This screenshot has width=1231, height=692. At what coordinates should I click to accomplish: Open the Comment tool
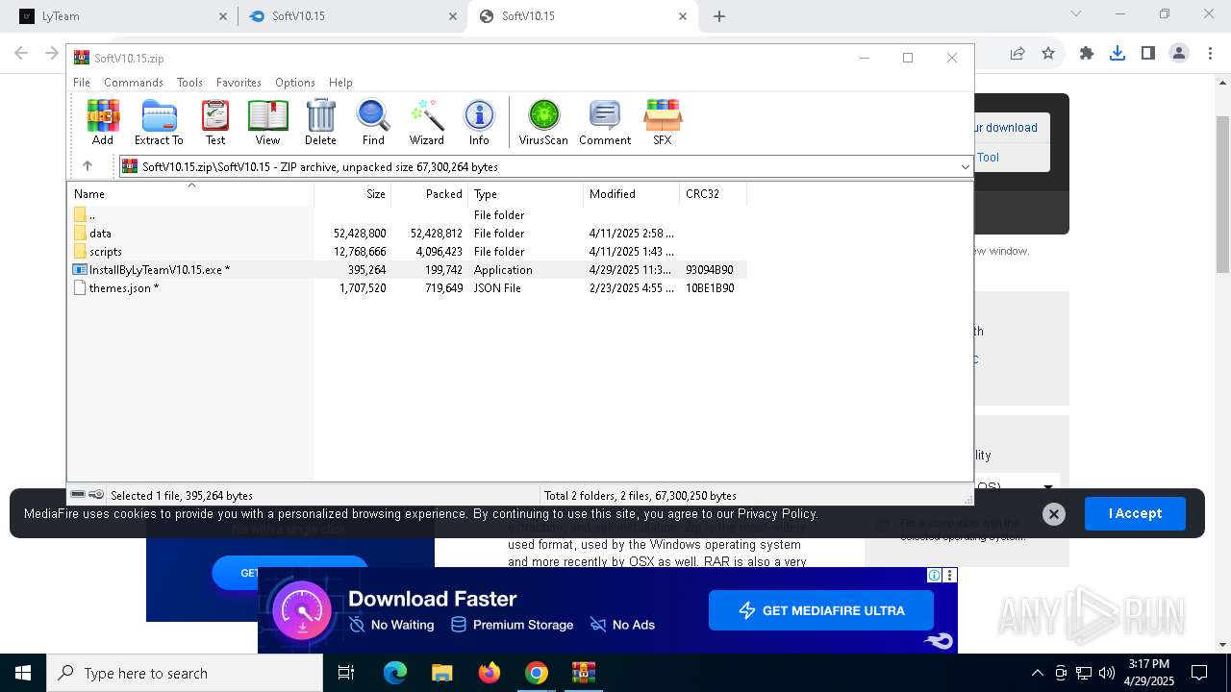click(x=605, y=122)
